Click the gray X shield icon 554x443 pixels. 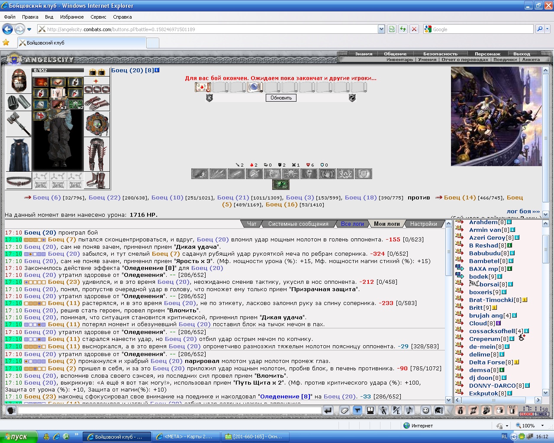(209, 98)
